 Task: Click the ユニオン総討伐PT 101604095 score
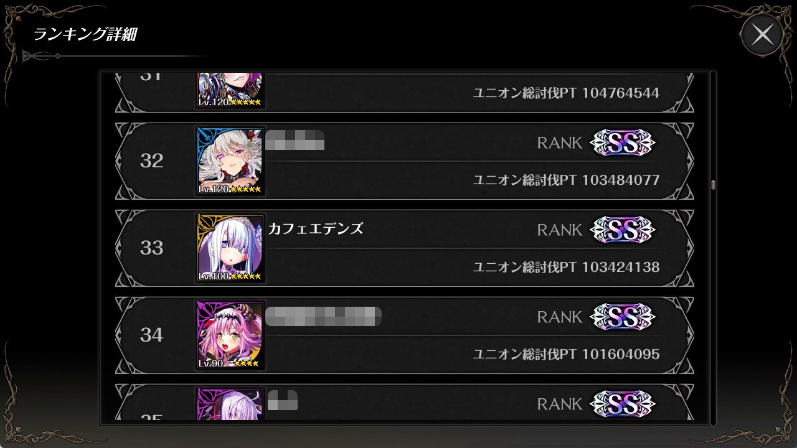tap(566, 354)
